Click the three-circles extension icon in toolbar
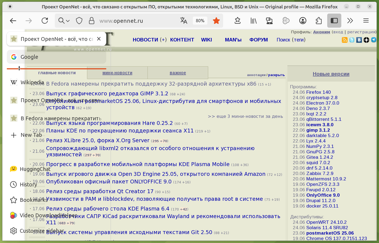379x243 pixels. 286,21
